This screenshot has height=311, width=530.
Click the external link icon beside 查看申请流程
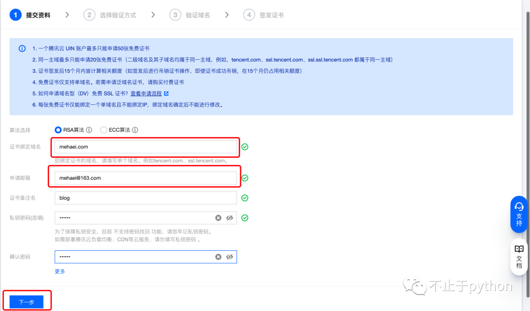pyautogui.click(x=166, y=94)
